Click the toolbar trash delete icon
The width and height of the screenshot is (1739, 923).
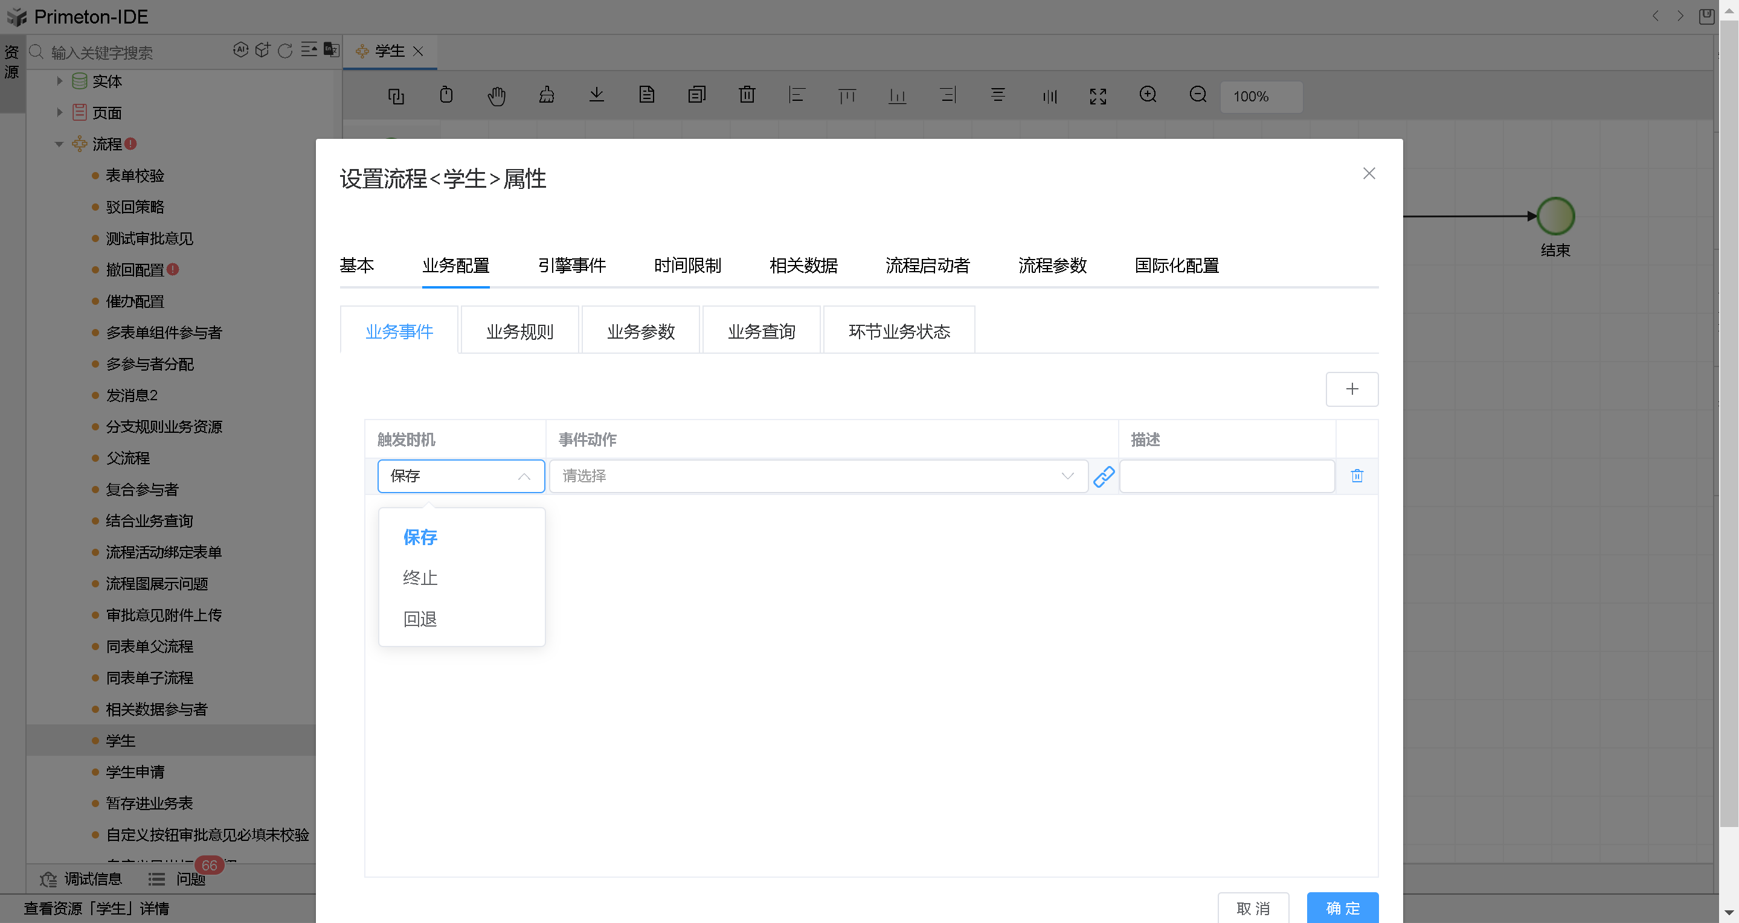coord(747,95)
